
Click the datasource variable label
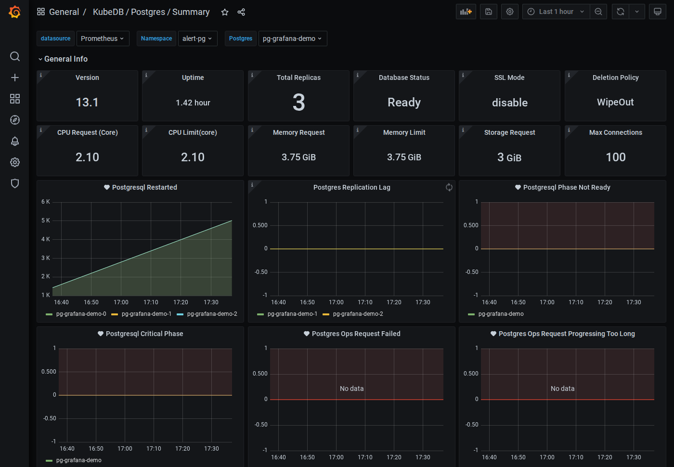pos(55,39)
